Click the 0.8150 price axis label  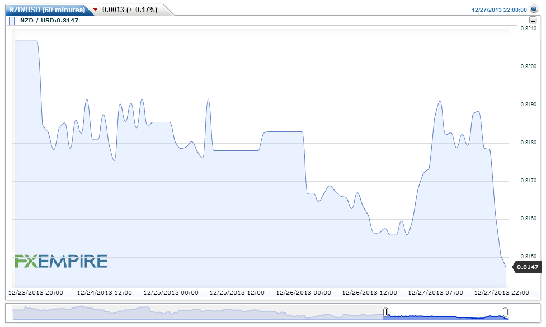[x=529, y=257]
